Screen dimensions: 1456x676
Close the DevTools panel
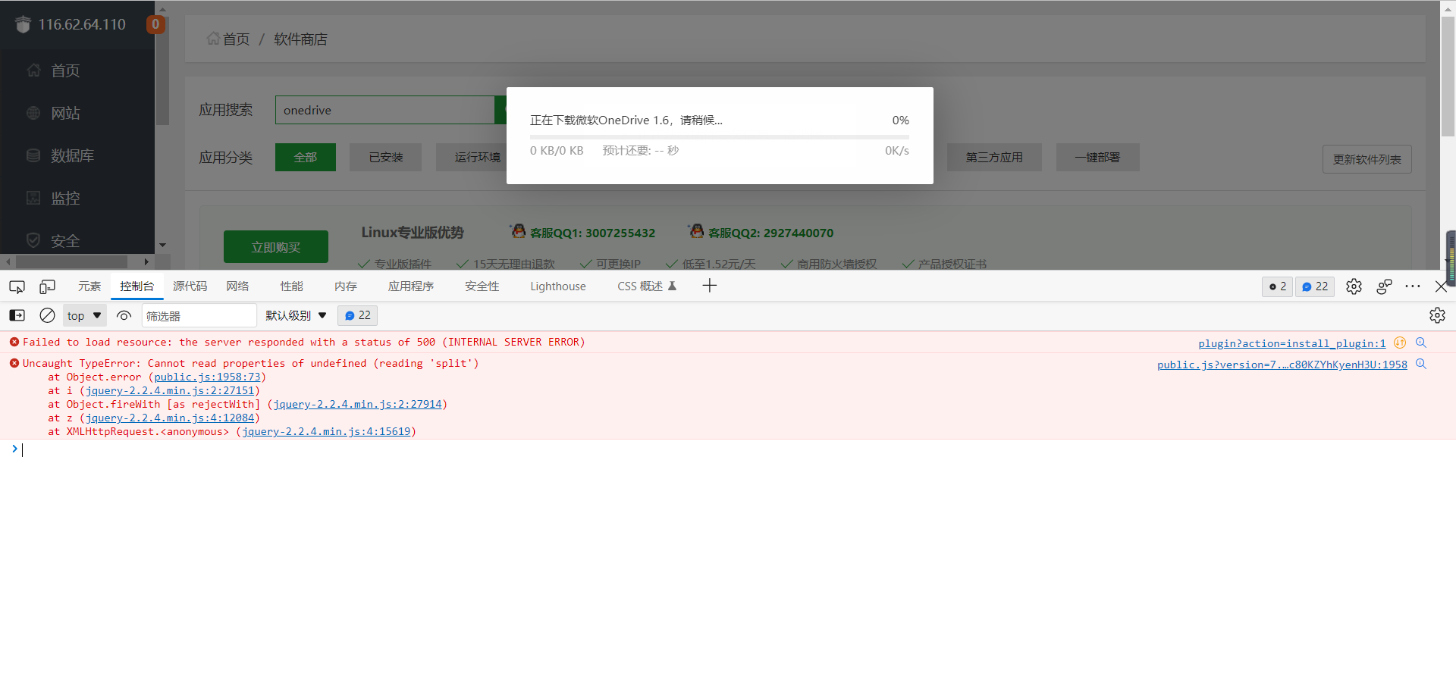point(1441,286)
